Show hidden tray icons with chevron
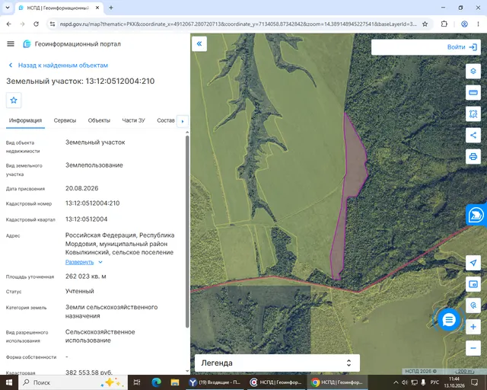This screenshot has width=487, height=390. coord(396,382)
